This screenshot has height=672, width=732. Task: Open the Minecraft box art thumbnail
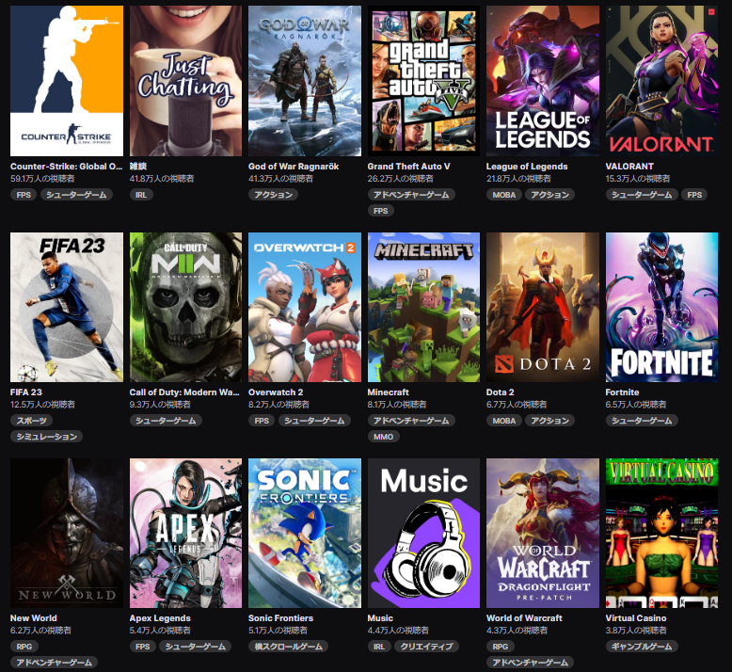(423, 307)
